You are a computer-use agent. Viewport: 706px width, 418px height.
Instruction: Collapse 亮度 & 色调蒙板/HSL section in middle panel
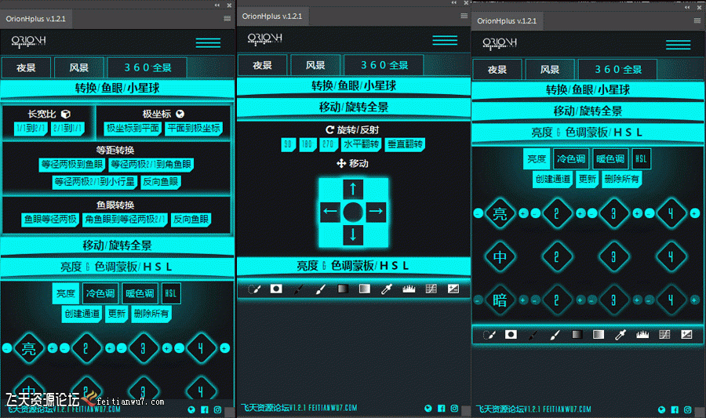point(353,266)
